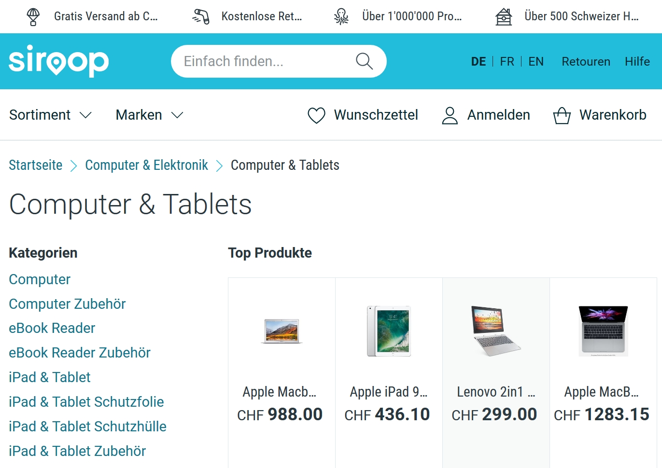The width and height of the screenshot is (662, 468).
Task: Click the magnifying glass search icon
Action: tap(364, 61)
